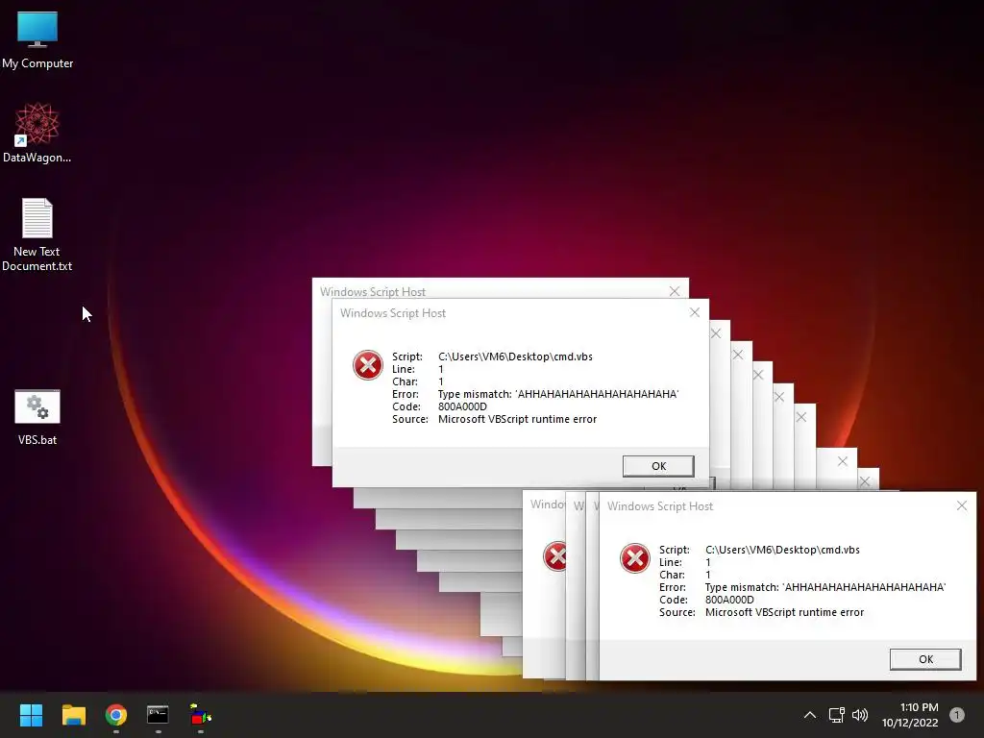Close the upper front Windows Script Host dialog
Image resolution: width=984 pixels, height=738 pixels.
695,312
